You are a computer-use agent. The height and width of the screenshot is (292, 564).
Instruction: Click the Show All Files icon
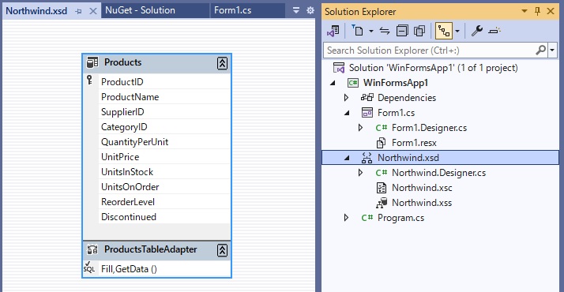(419, 31)
